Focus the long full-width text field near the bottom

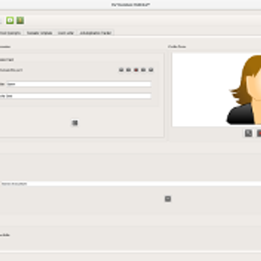[130, 184]
